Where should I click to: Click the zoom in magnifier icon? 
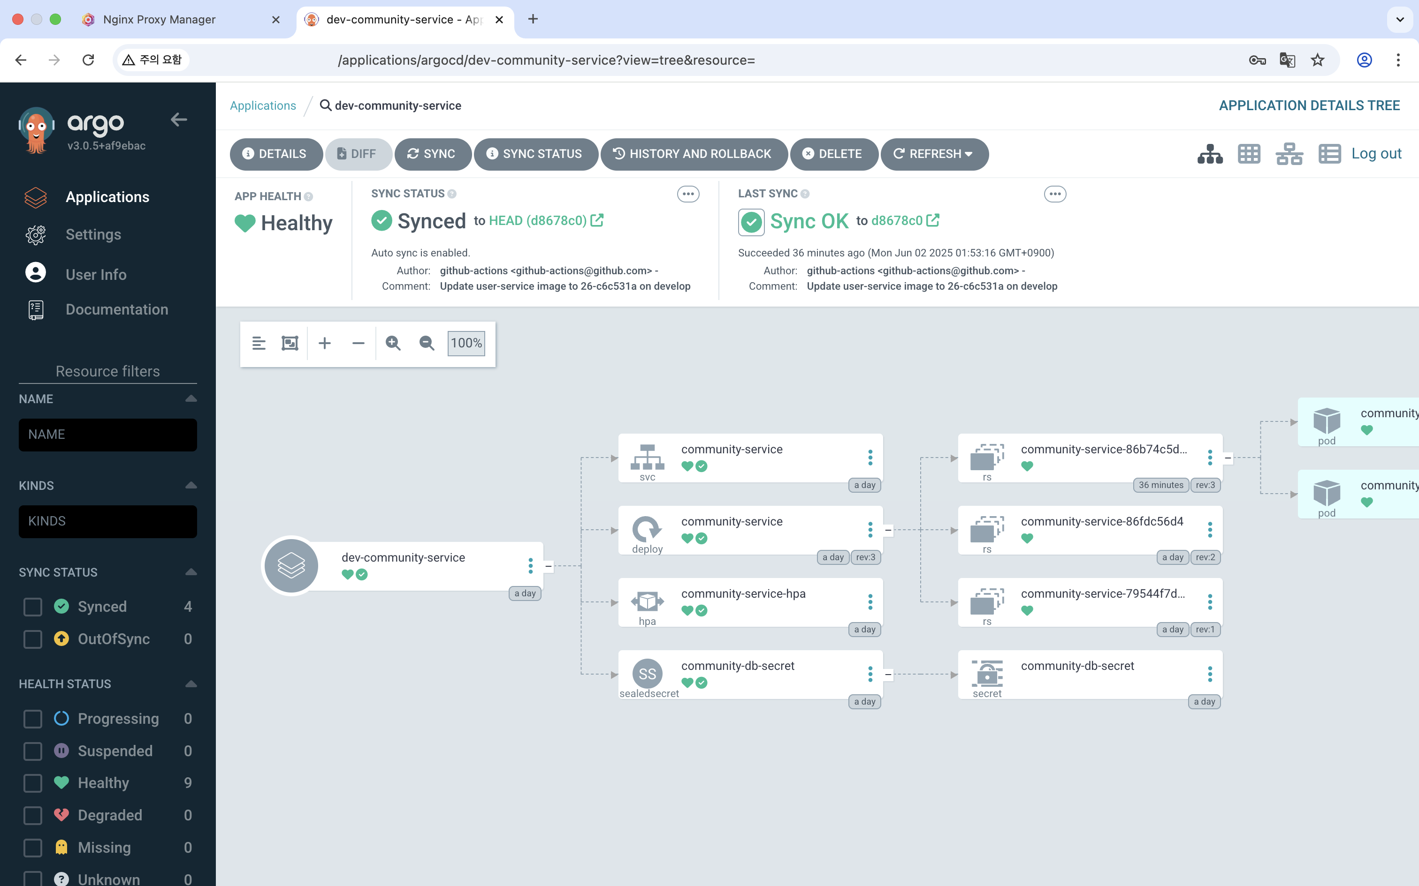coord(393,343)
